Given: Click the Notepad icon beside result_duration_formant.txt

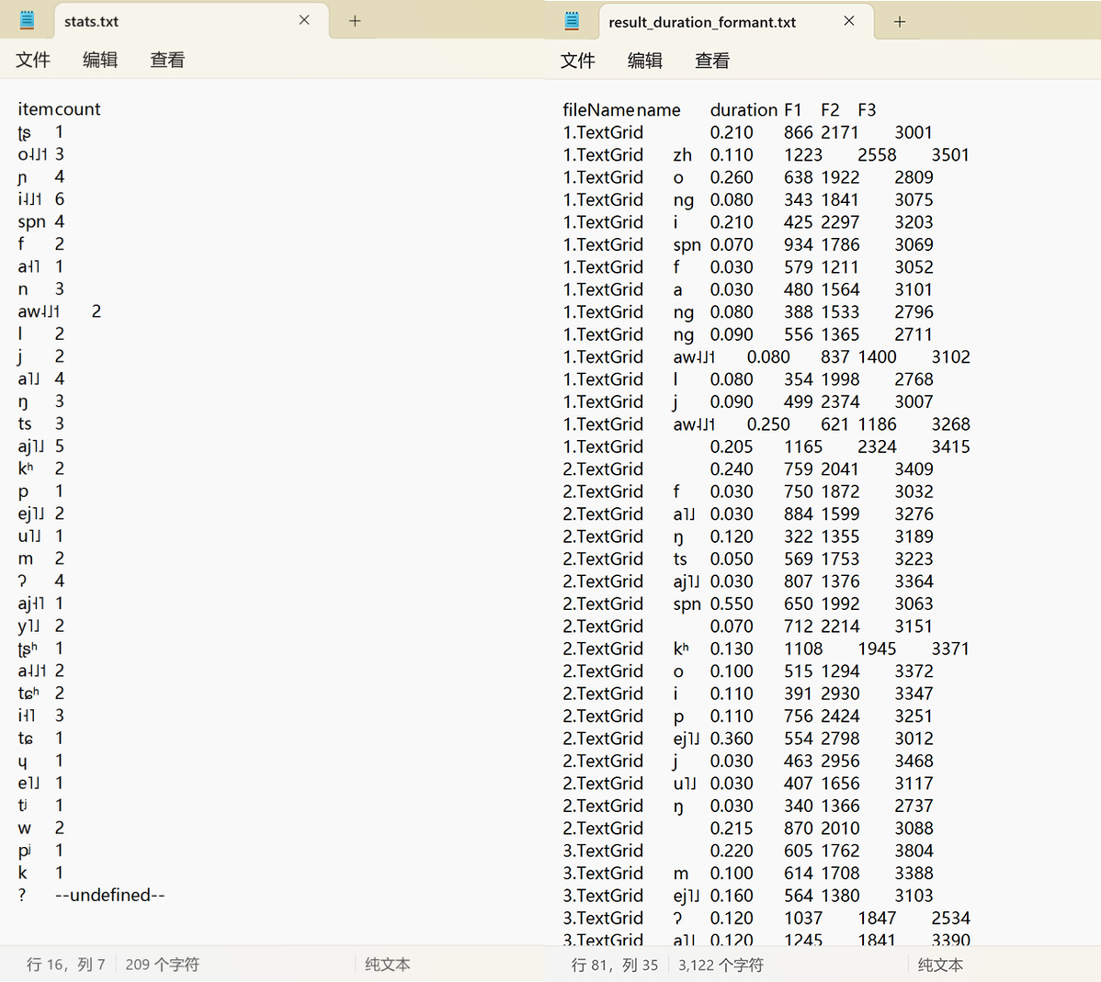Looking at the screenshot, I should coord(573,21).
